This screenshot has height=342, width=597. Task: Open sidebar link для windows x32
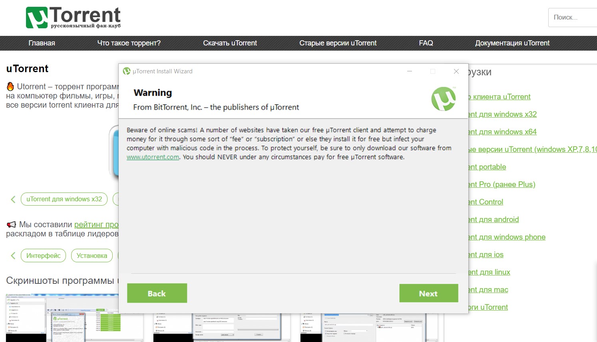tap(502, 114)
